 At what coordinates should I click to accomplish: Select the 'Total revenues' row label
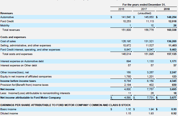[11, 30]
